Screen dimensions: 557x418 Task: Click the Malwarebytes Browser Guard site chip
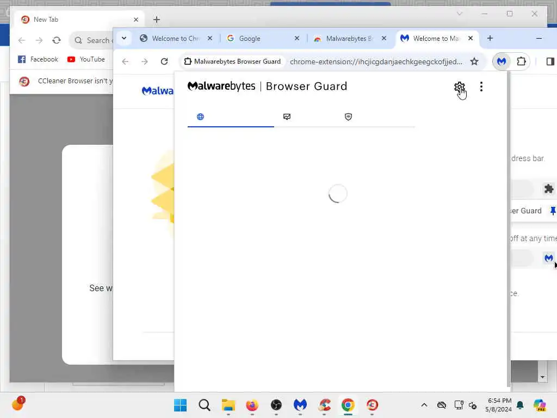(232, 62)
